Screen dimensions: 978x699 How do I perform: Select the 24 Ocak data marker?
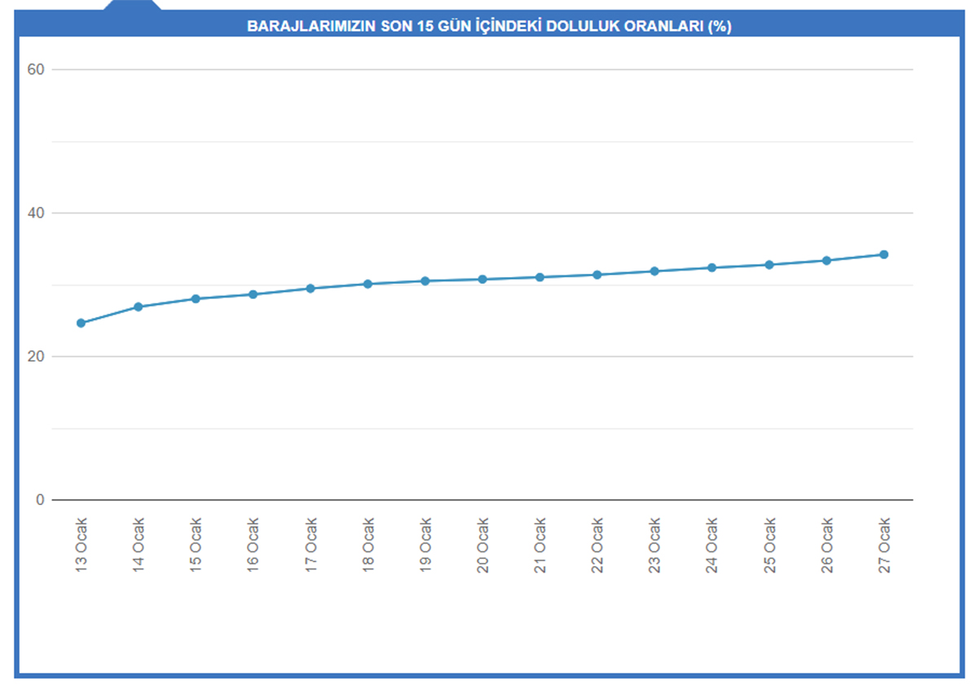click(x=711, y=267)
